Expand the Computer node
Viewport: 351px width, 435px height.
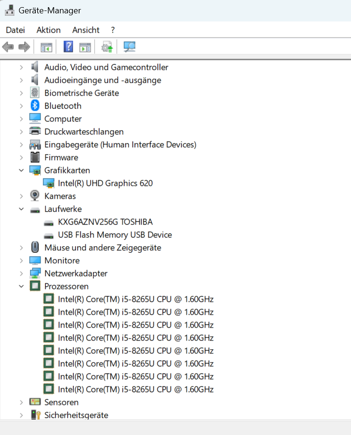click(x=21, y=119)
